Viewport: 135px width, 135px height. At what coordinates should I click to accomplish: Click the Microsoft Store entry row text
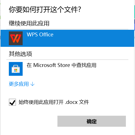[x=62, y=65]
